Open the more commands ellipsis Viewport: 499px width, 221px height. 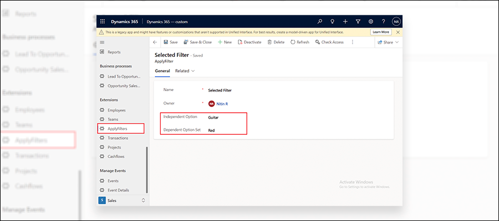tap(352, 42)
